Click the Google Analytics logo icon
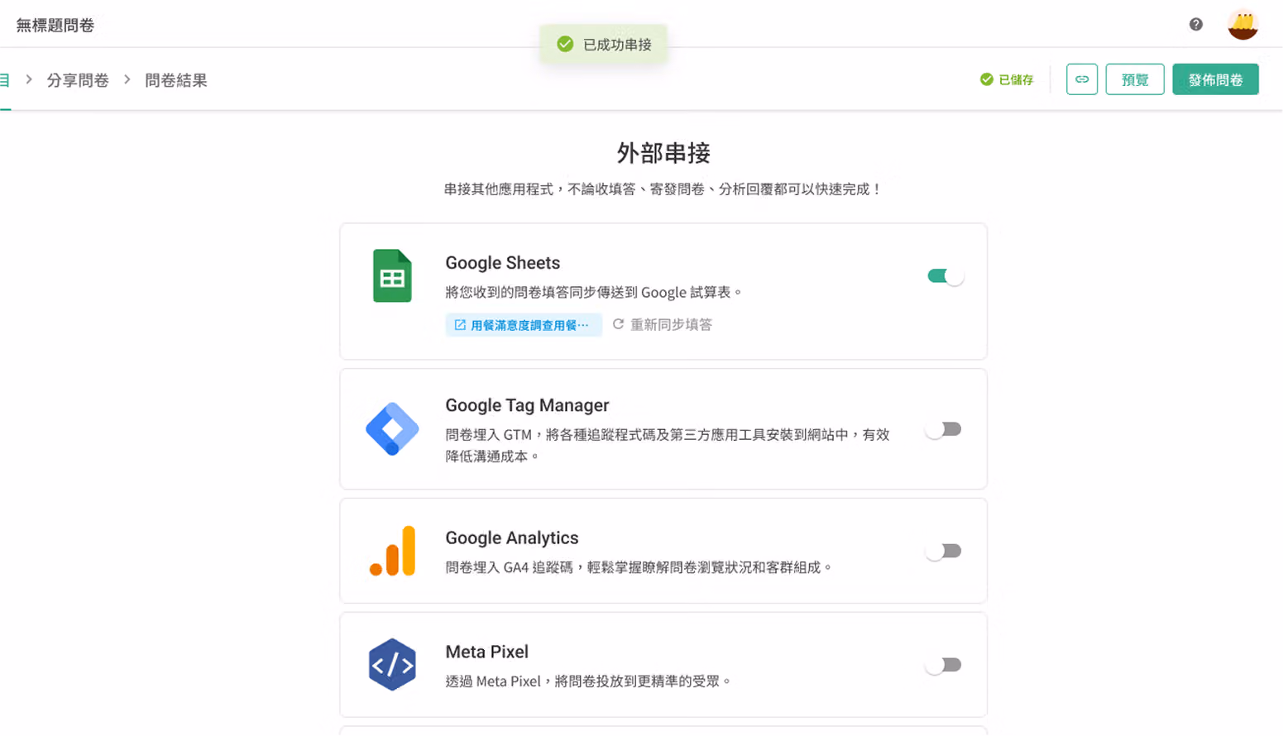Image resolution: width=1283 pixels, height=736 pixels. (x=392, y=551)
